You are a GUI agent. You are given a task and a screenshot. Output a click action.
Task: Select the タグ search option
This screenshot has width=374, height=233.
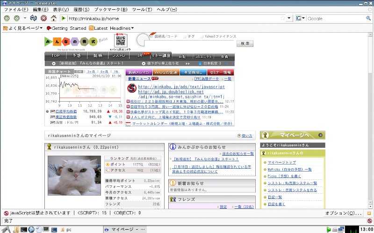tap(185, 36)
